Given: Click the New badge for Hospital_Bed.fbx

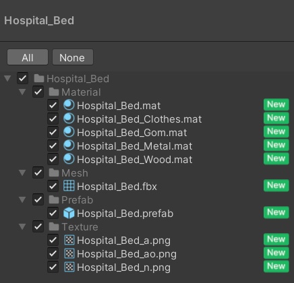Looking at the screenshot, I should point(276,185).
